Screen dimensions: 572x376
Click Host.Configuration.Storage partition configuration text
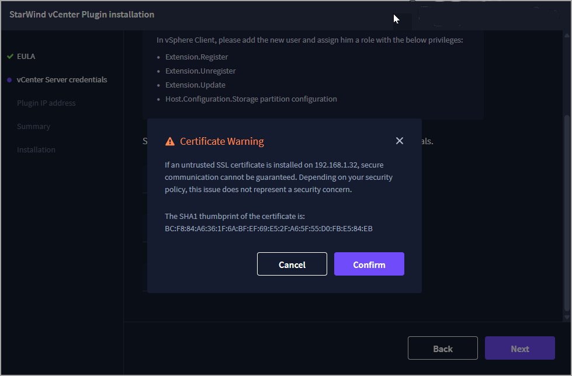[251, 99]
